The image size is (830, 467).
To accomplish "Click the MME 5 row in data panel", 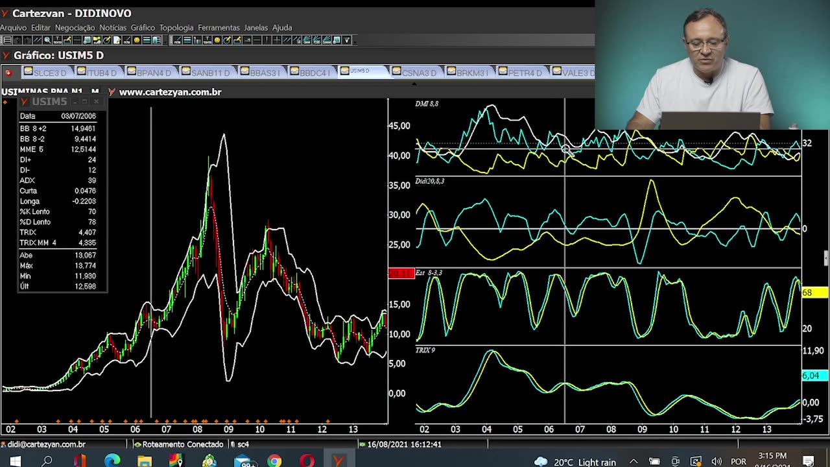I will click(x=58, y=149).
